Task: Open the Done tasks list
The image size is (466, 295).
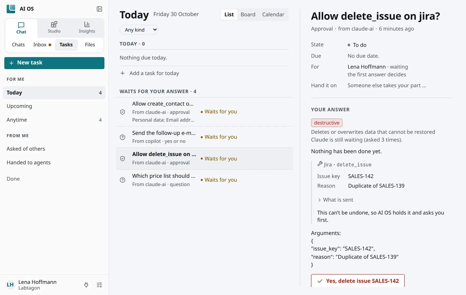Action: 54,179
